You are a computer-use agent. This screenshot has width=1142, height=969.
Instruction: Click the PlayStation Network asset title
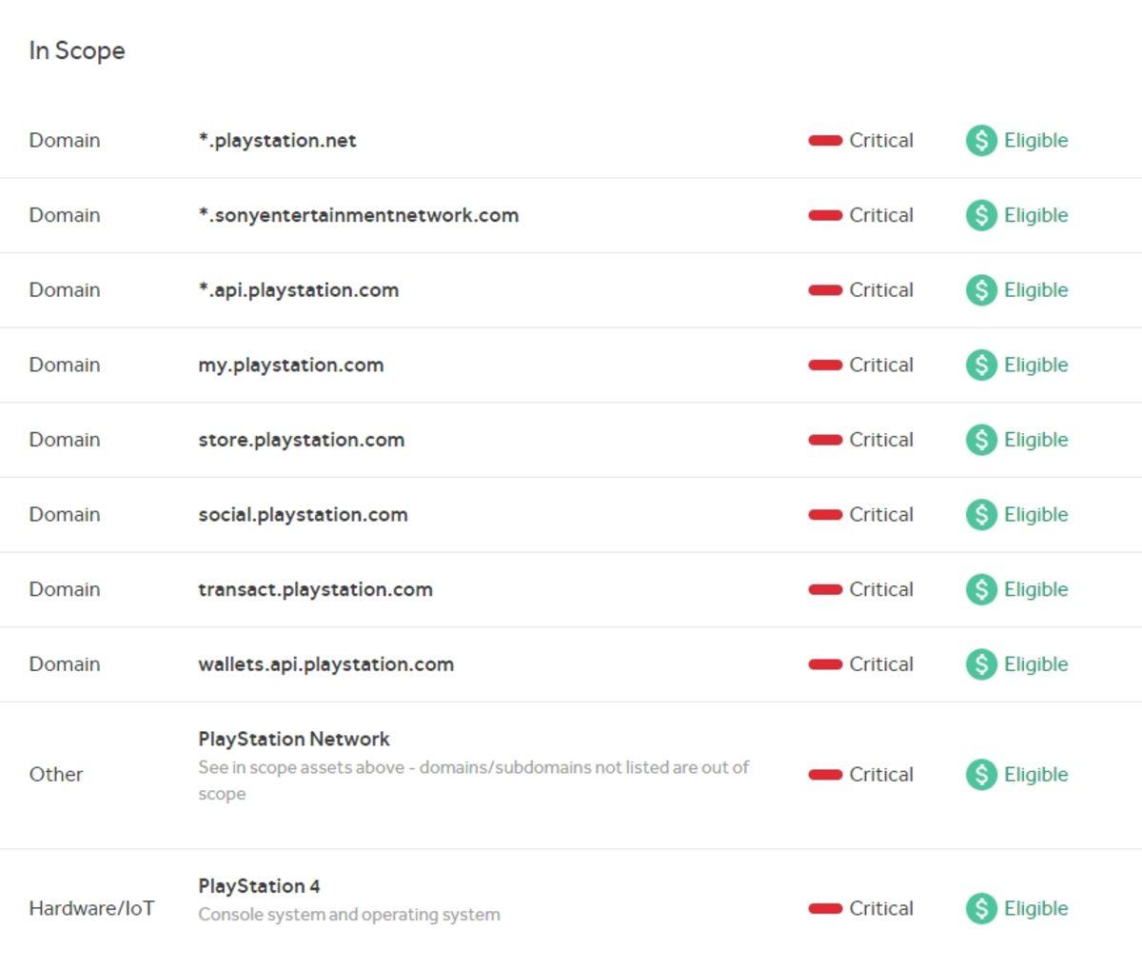coord(294,740)
